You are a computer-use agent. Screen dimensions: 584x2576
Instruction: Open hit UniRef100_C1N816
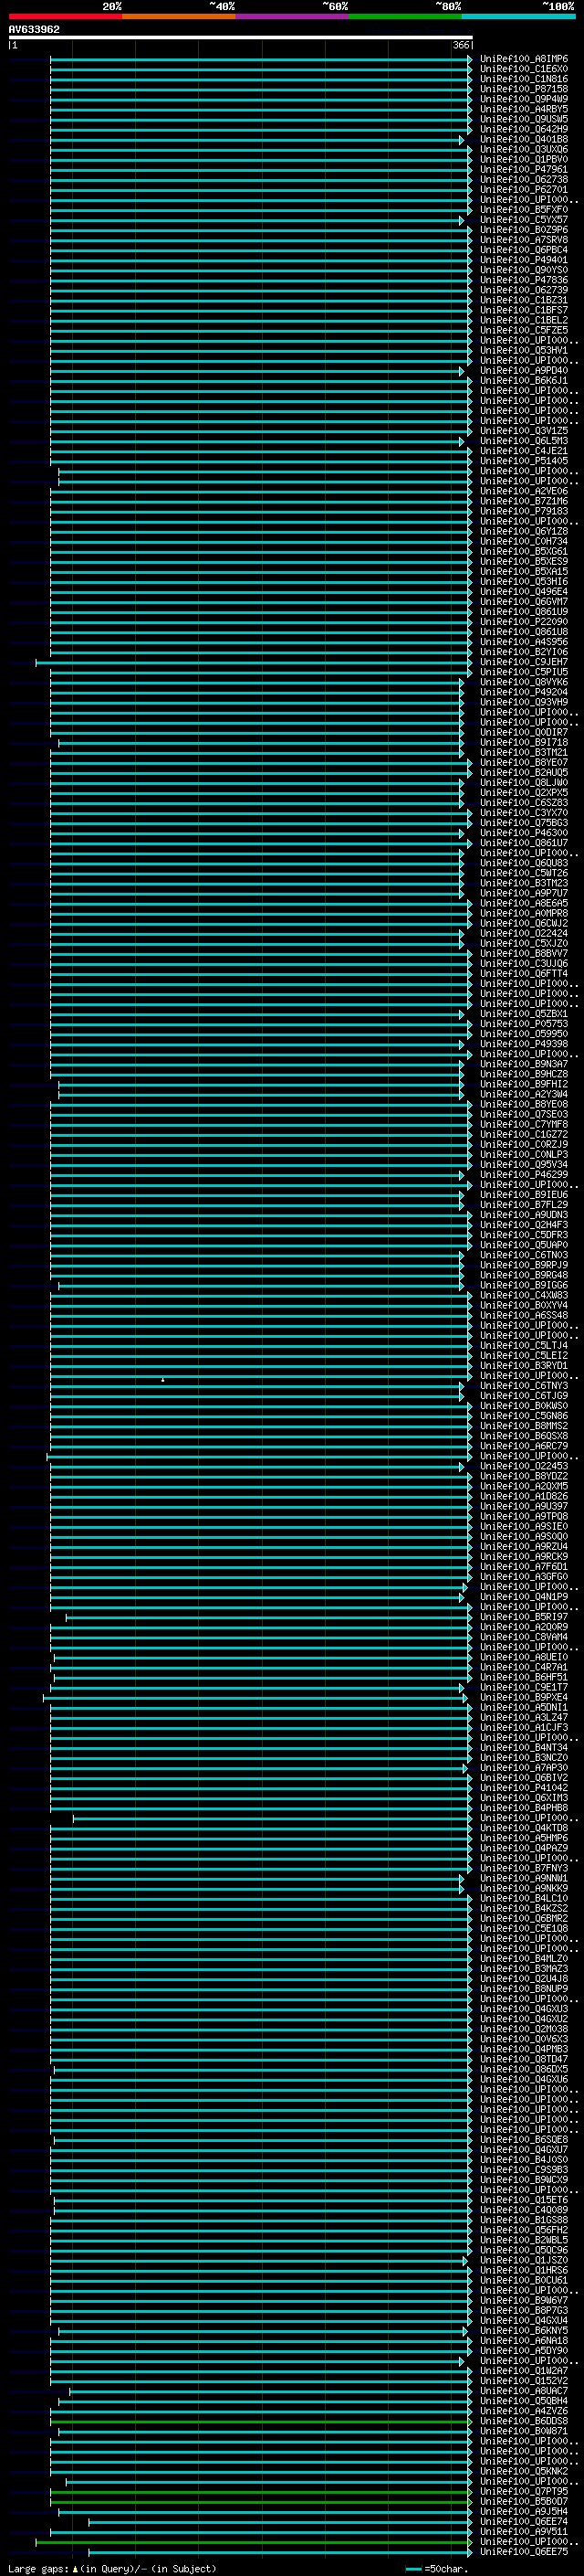tap(524, 79)
